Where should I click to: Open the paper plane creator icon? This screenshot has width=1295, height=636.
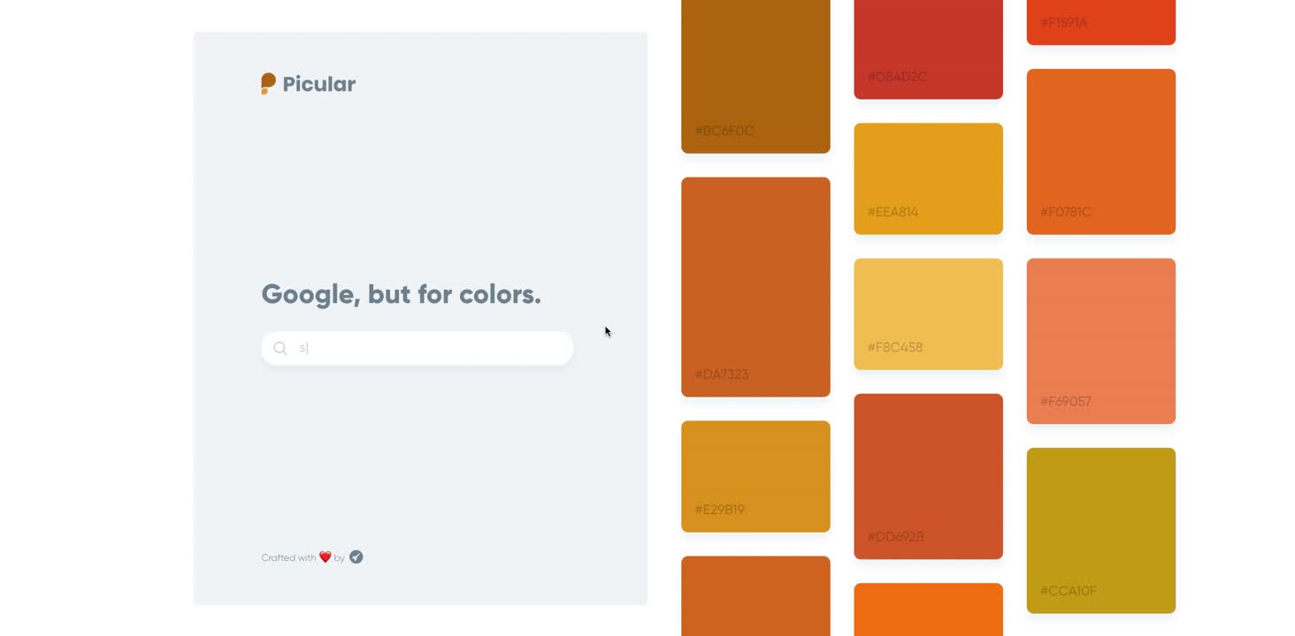356,557
